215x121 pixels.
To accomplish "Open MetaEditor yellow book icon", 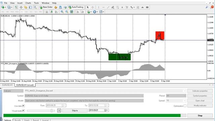I will tap(56, 7).
